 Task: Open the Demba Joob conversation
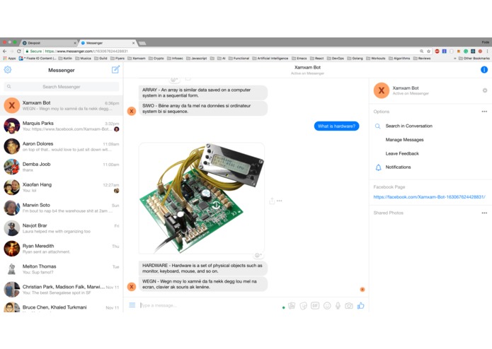click(61, 167)
